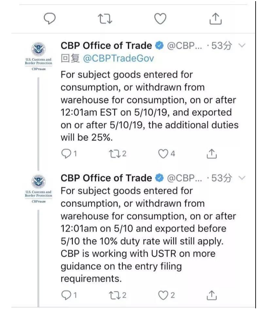Reply to the 25% additional duties tweet
262x314 pixels.
tap(65, 154)
